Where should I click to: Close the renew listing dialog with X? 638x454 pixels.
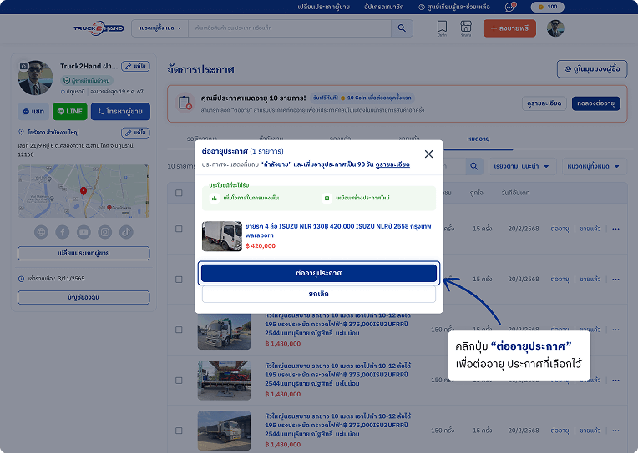coord(428,154)
